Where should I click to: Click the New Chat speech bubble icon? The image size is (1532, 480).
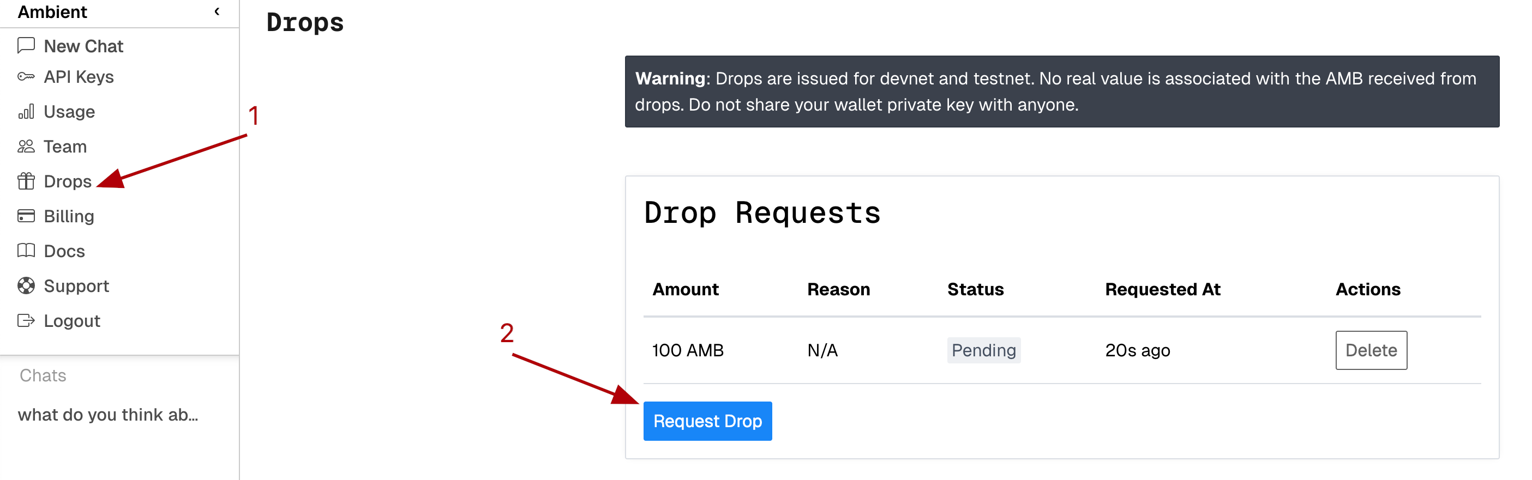point(26,46)
